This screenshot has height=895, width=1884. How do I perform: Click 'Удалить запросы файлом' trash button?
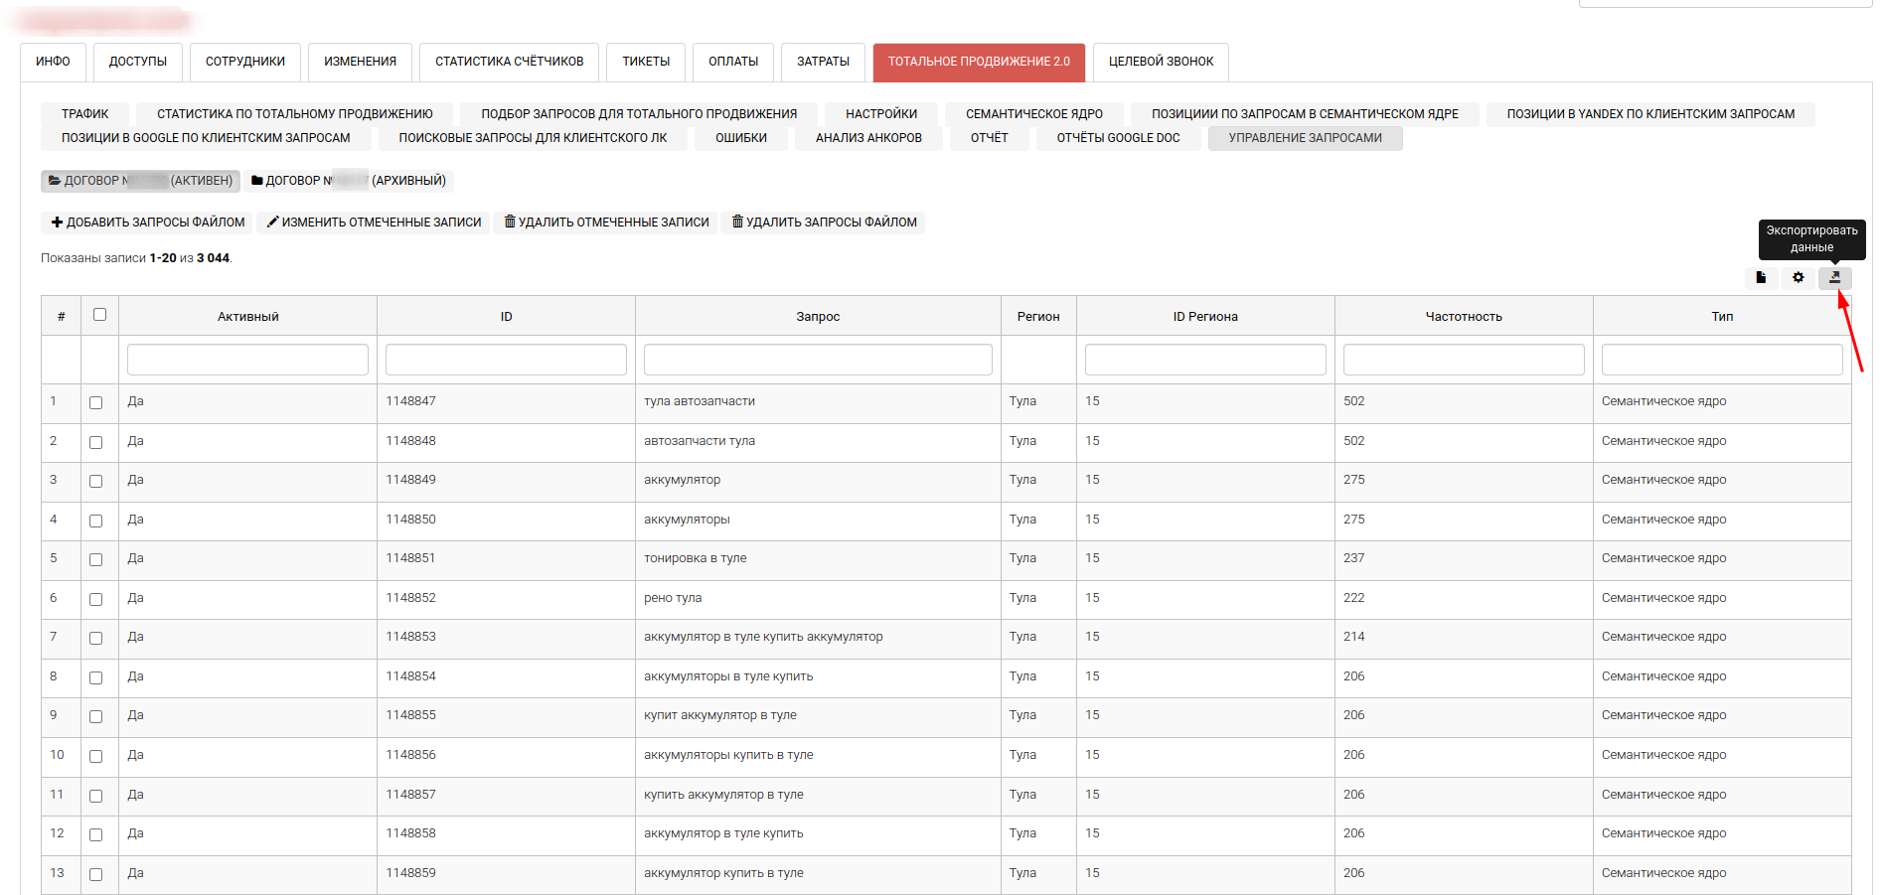[x=824, y=223]
